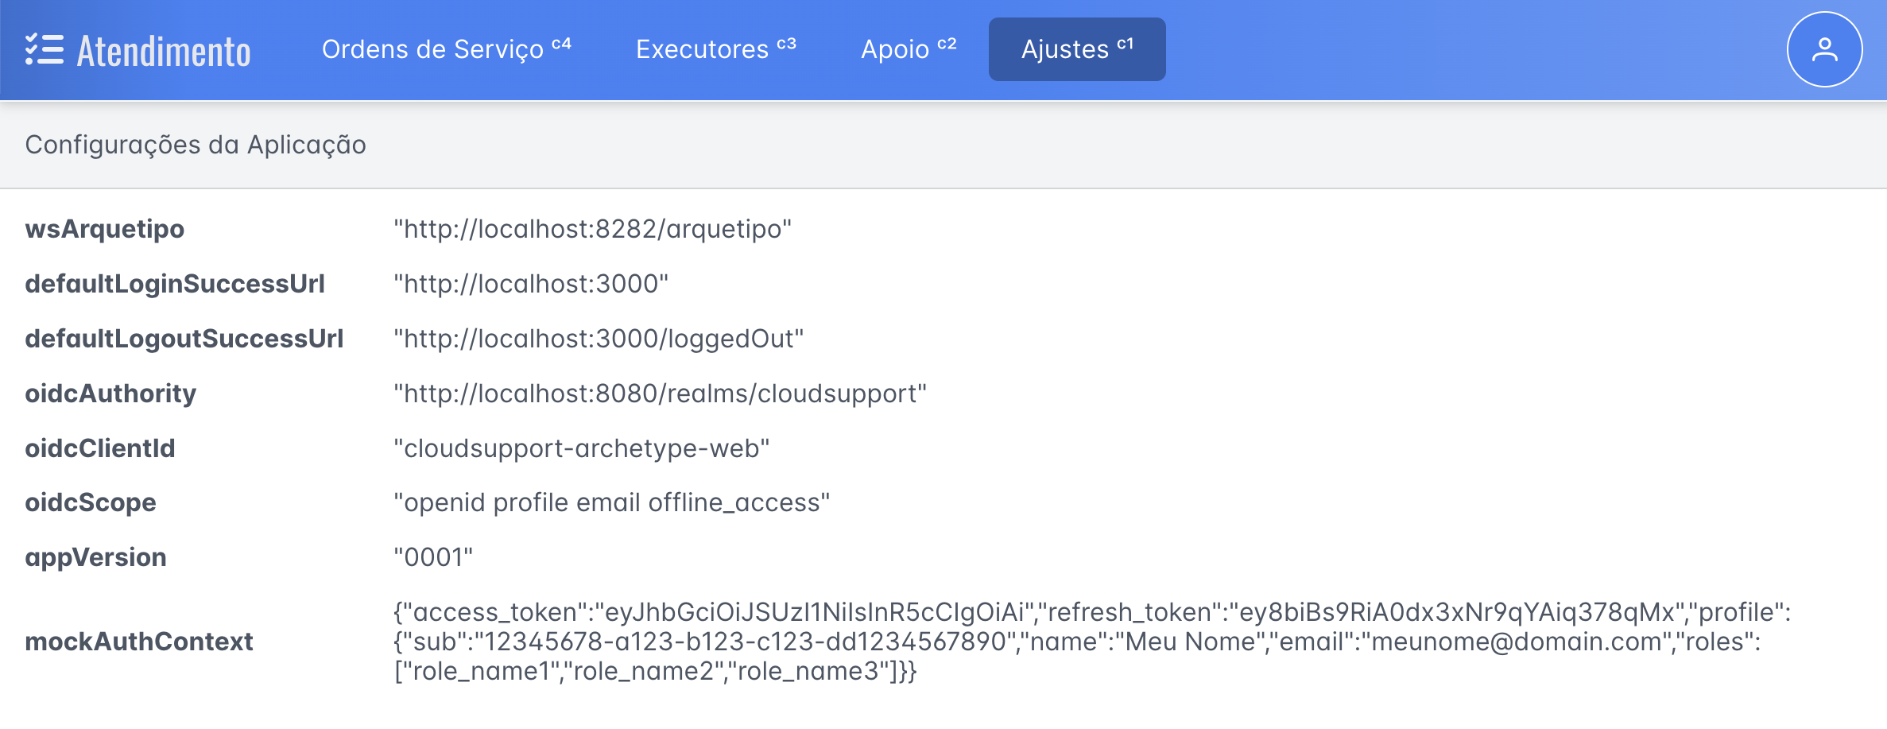This screenshot has height=729, width=1887.
Task: Click the Configurações da Aplicação heading
Action: point(196,145)
